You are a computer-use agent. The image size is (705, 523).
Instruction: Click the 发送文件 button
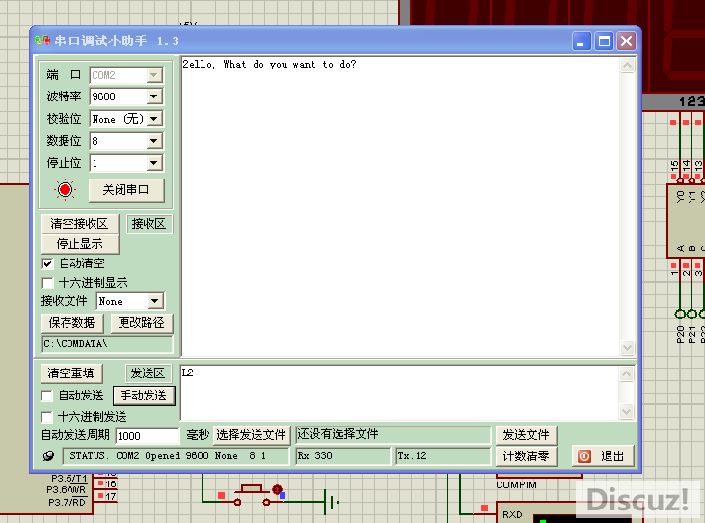coord(527,435)
